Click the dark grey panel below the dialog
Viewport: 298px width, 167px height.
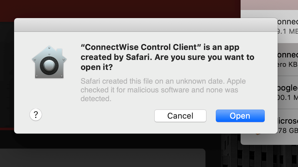(x=103, y=158)
